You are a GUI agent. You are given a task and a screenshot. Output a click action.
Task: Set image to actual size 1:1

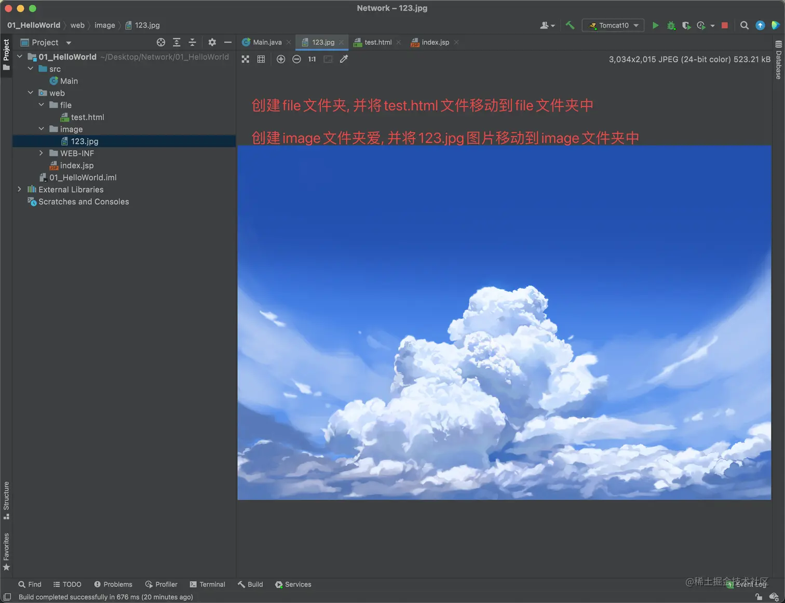312,59
